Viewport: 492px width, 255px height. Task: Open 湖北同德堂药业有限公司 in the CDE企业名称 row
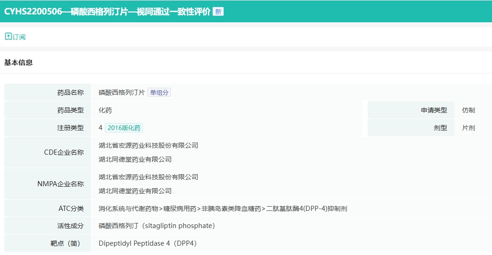(135, 159)
